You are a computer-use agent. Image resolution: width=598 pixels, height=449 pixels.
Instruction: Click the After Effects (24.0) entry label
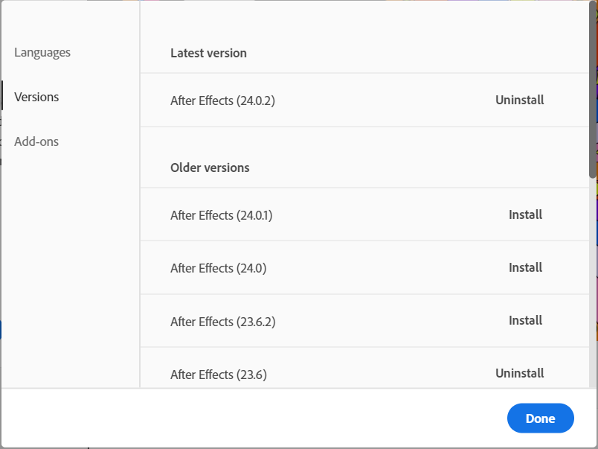(x=218, y=268)
